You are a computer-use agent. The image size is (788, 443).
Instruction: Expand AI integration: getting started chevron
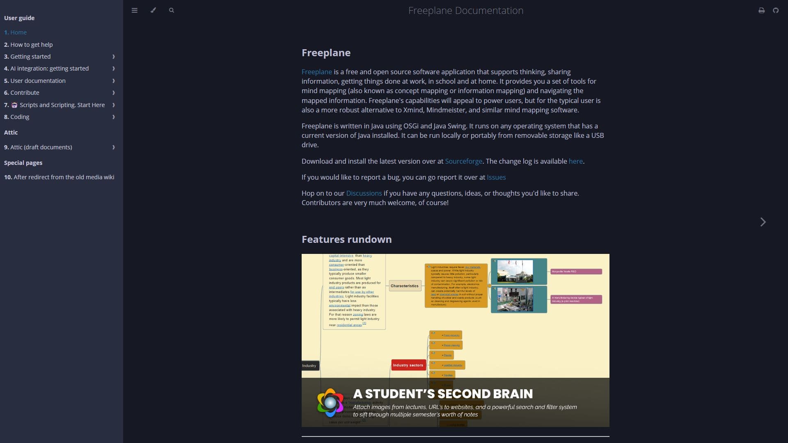[x=114, y=69]
